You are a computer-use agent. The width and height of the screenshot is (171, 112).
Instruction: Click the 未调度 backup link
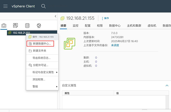pyautogui.click(x=115, y=45)
